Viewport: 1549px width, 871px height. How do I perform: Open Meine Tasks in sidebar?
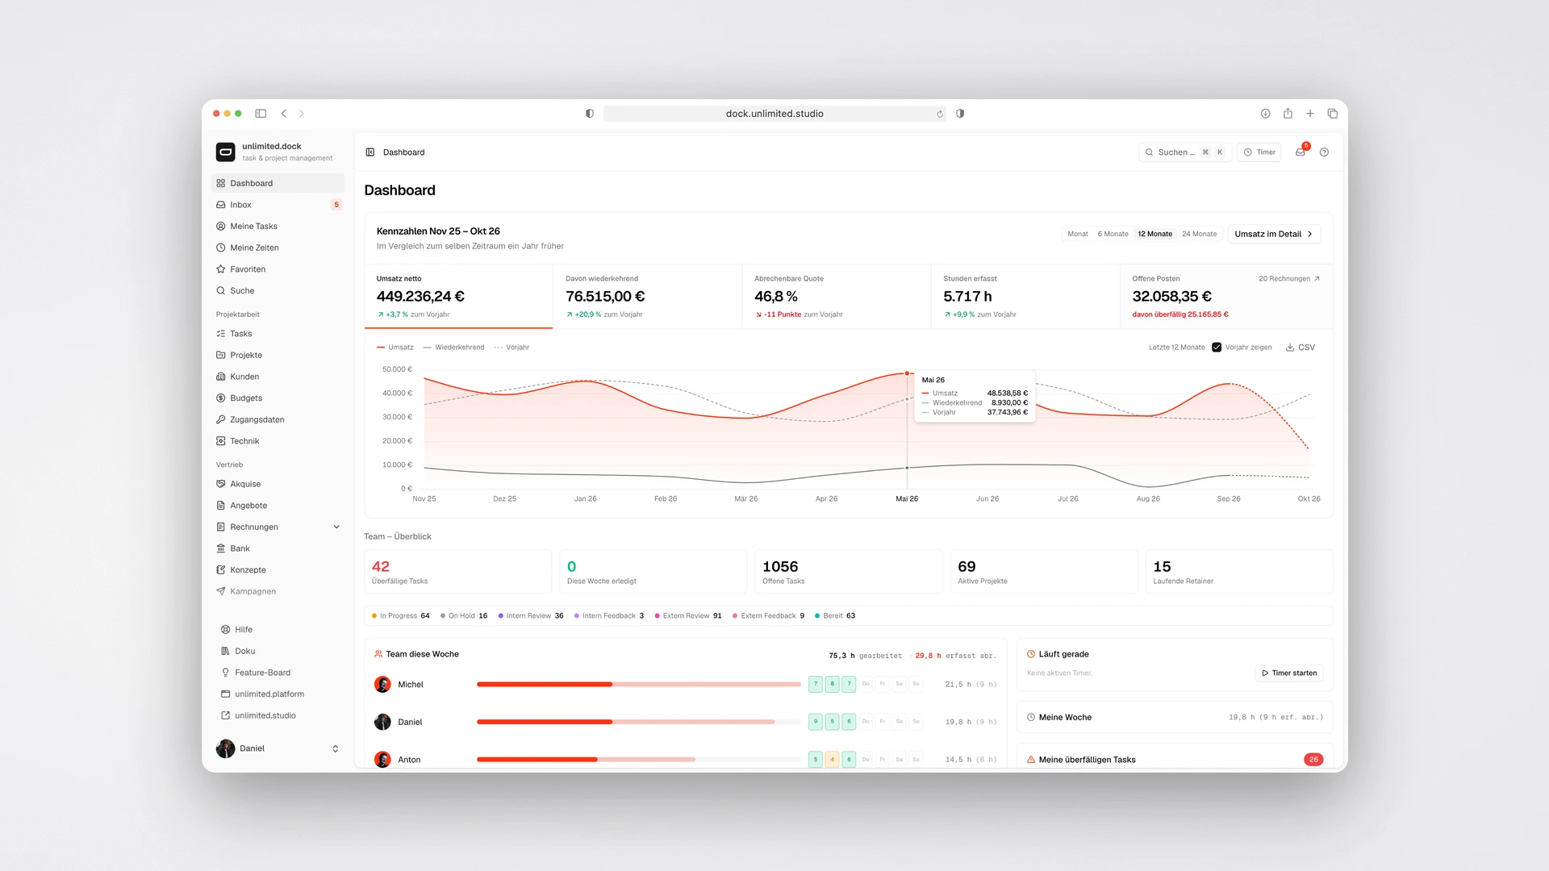[278, 227]
